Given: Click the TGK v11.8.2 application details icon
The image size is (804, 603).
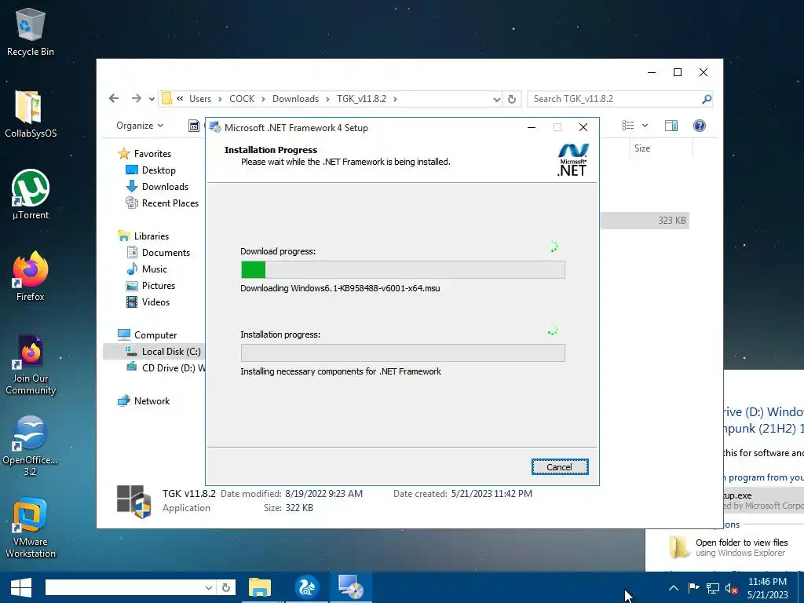Looking at the screenshot, I should [133, 501].
